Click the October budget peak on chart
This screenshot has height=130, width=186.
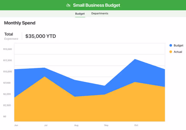[135, 59]
